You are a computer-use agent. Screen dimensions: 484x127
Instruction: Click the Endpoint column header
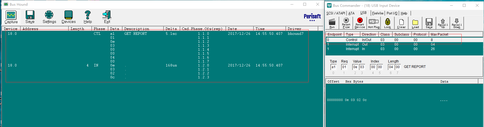click(335, 34)
